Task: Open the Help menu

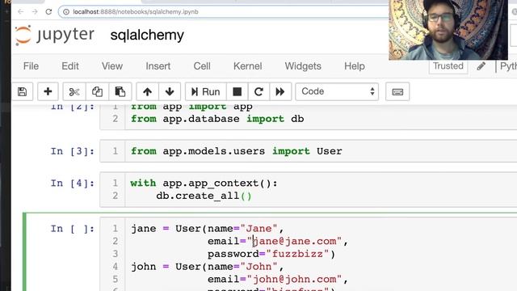Action: 355,66
